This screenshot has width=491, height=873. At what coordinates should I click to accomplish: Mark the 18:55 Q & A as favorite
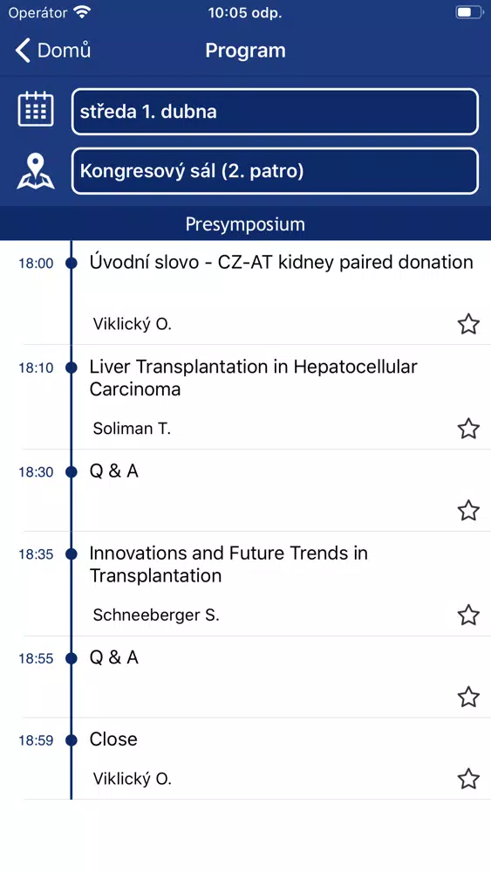click(x=468, y=697)
